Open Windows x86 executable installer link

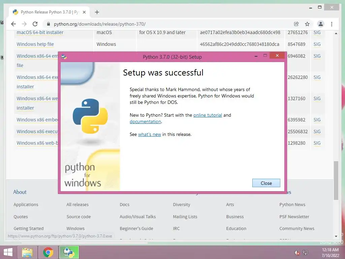(x=37, y=132)
